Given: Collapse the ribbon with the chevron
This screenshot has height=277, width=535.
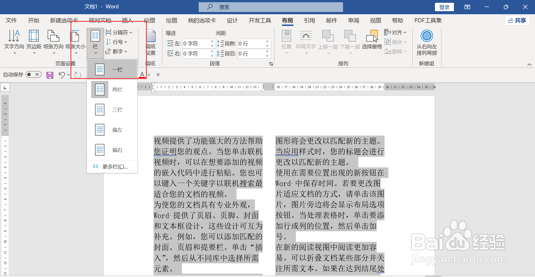Looking at the screenshot, I should [529, 64].
